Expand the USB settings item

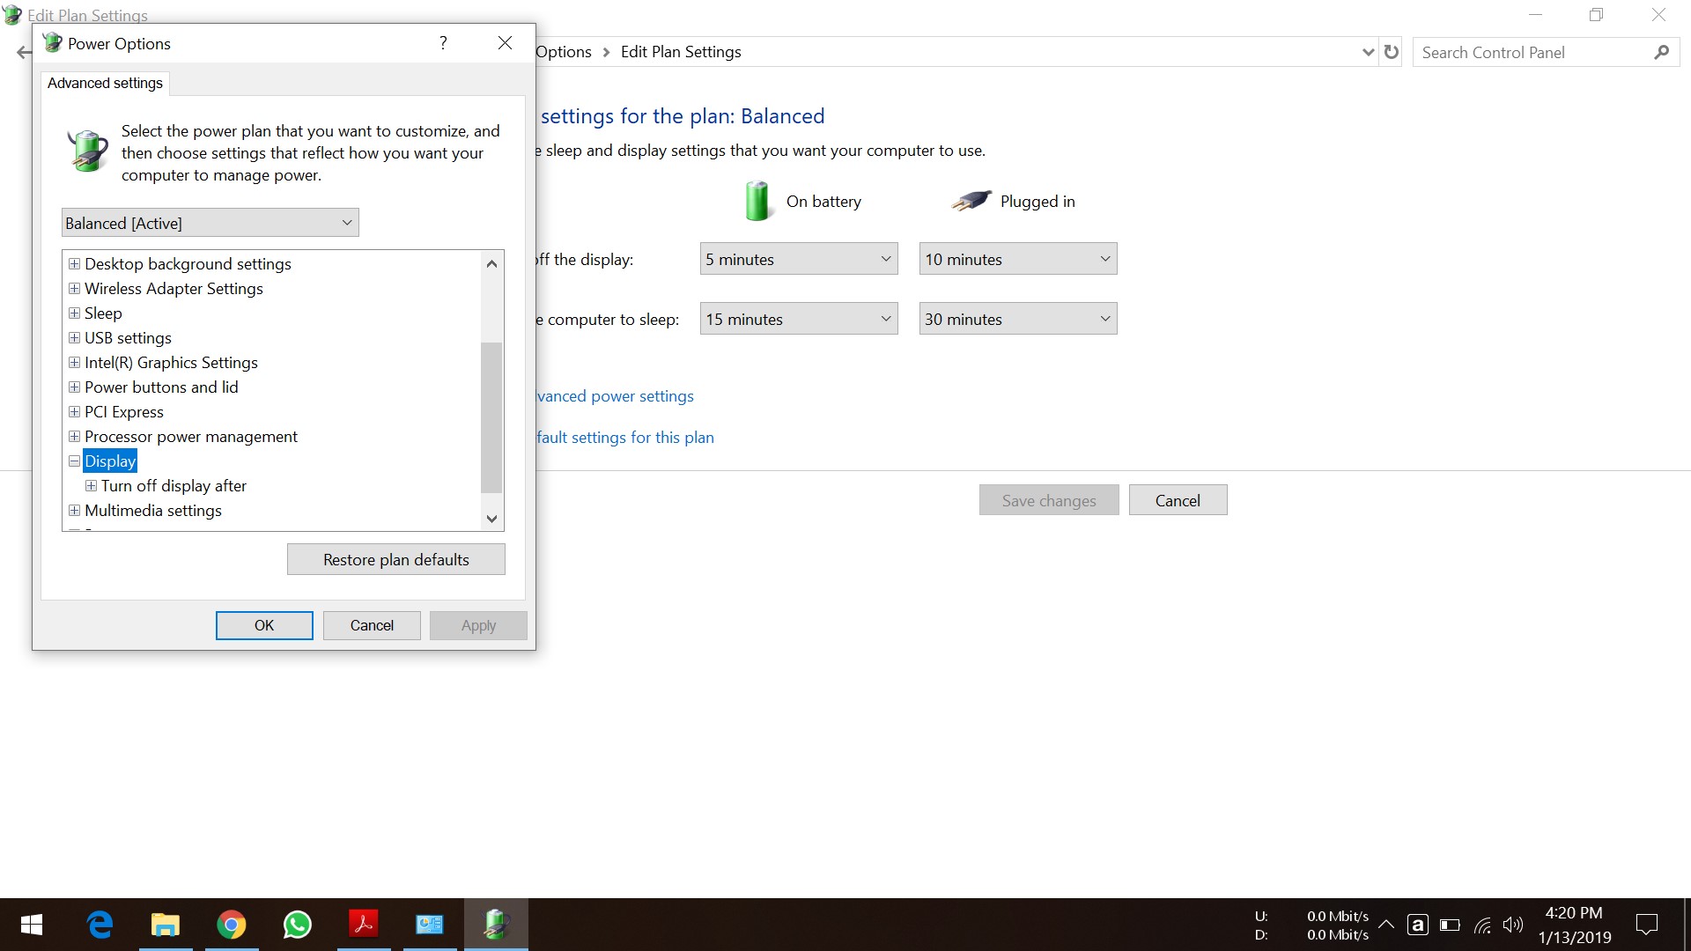(x=74, y=337)
